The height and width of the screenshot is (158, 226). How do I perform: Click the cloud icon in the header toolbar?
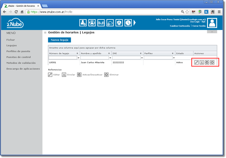coord(110,23)
